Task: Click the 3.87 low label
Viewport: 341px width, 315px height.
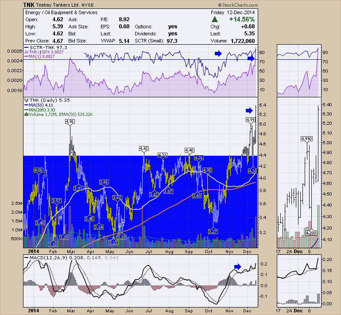Action: tap(168, 192)
